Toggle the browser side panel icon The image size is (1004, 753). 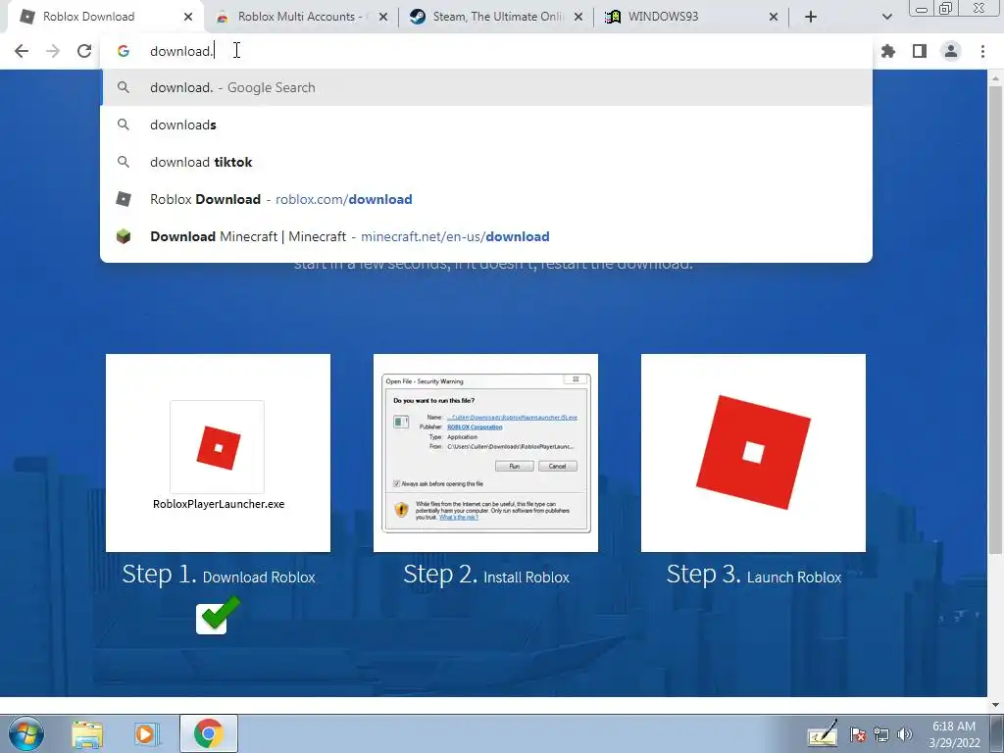[920, 51]
